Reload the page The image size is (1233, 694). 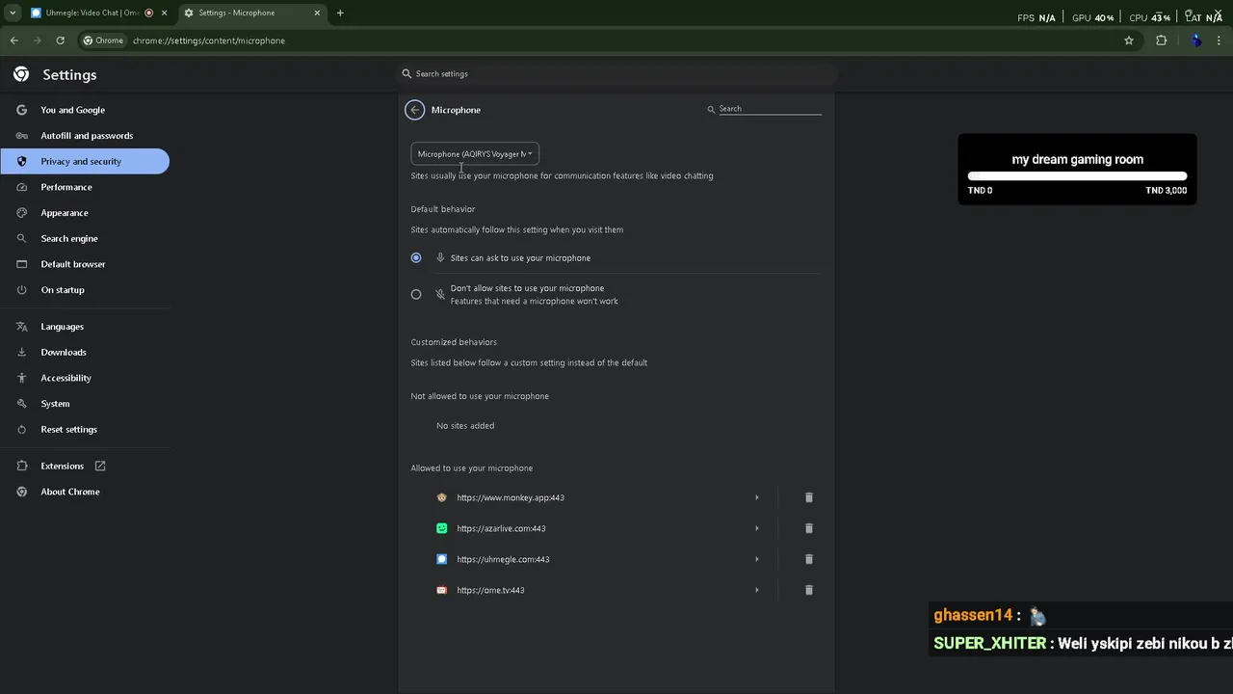tap(60, 40)
